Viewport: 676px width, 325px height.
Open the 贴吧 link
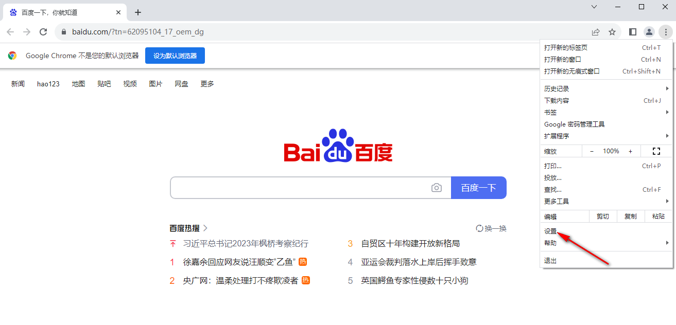[104, 84]
